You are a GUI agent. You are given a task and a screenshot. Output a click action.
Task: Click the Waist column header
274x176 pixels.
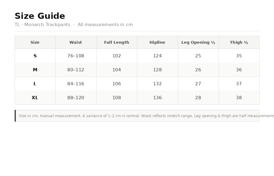click(76, 42)
